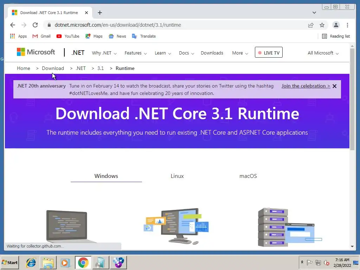The height and width of the screenshot is (270, 360).
Task: Open Gmail bookmark
Action: pyautogui.click(x=41, y=36)
